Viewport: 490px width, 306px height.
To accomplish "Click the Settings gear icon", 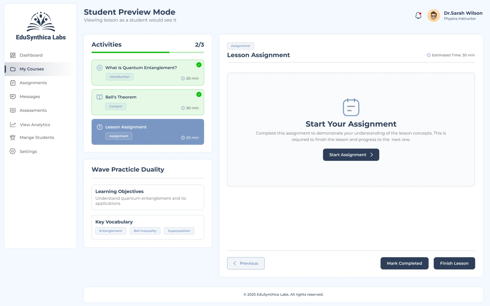I will point(13,151).
